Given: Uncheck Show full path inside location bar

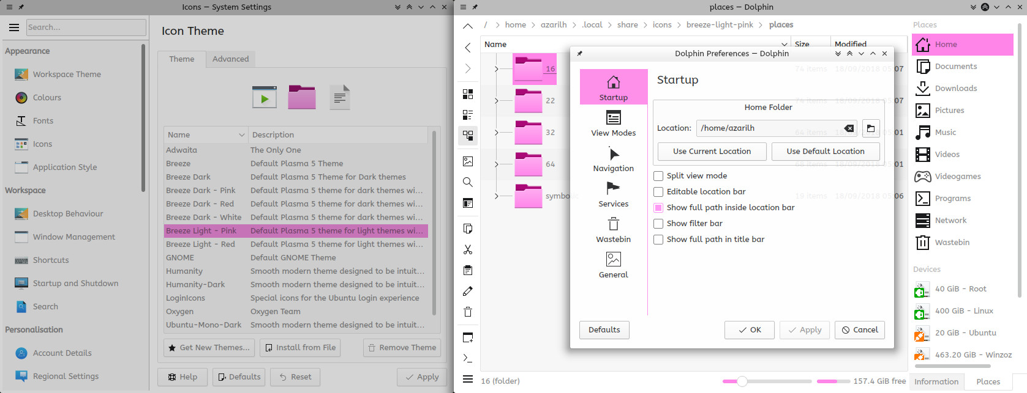Looking at the screenshot, I should pyautogui.click(x=658, y=208).
